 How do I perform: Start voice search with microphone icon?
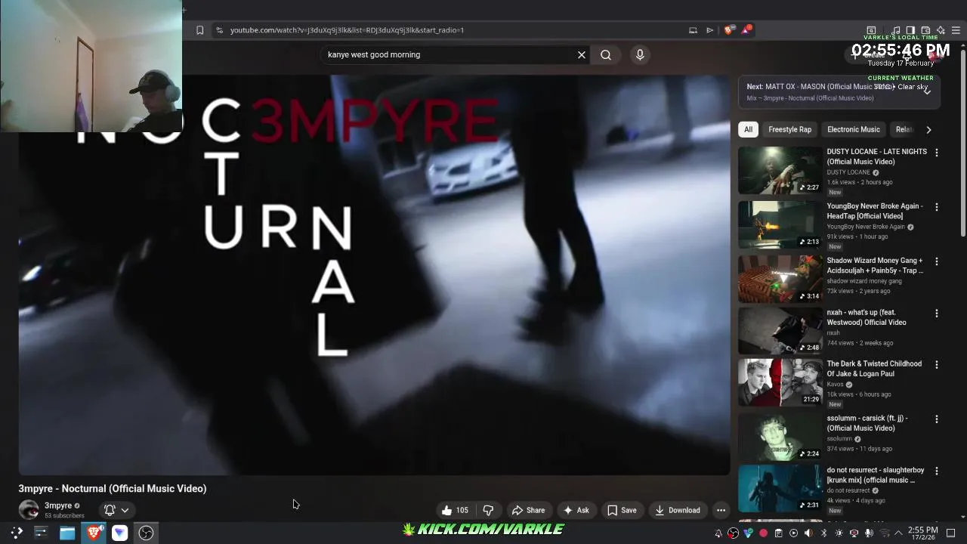pos(640,54)
